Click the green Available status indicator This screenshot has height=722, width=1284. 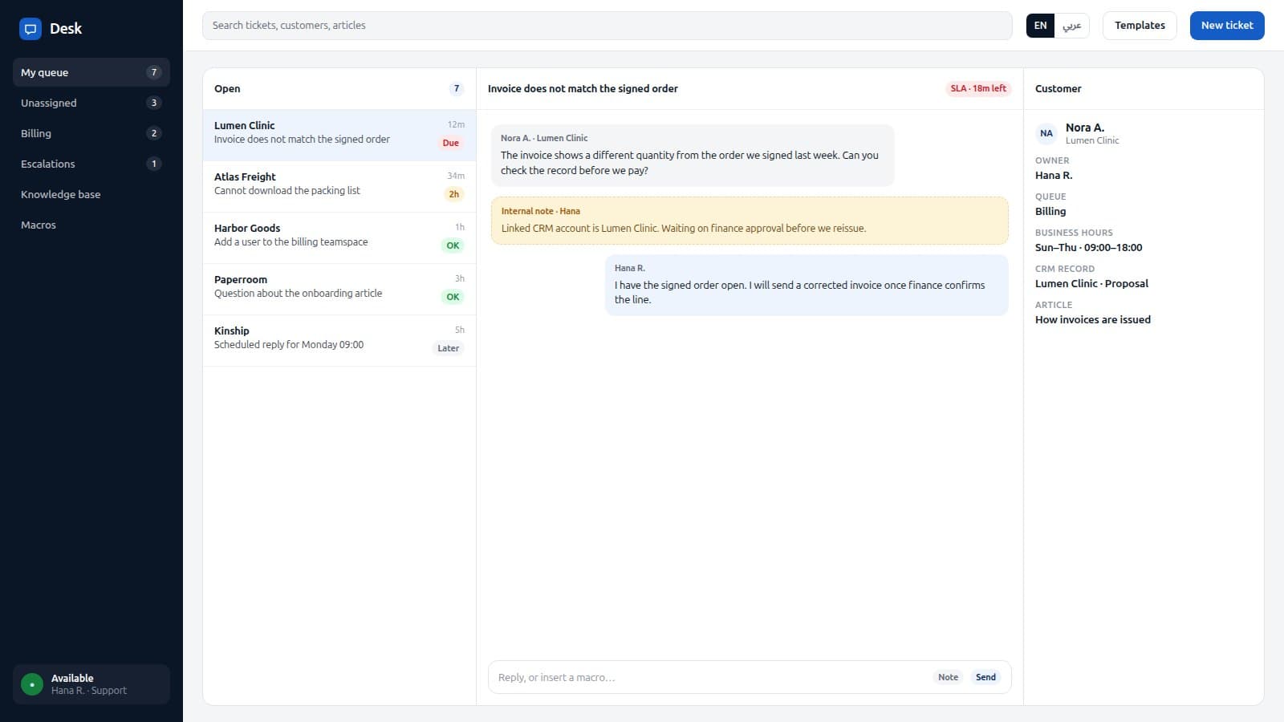click(x=32, y=684)
